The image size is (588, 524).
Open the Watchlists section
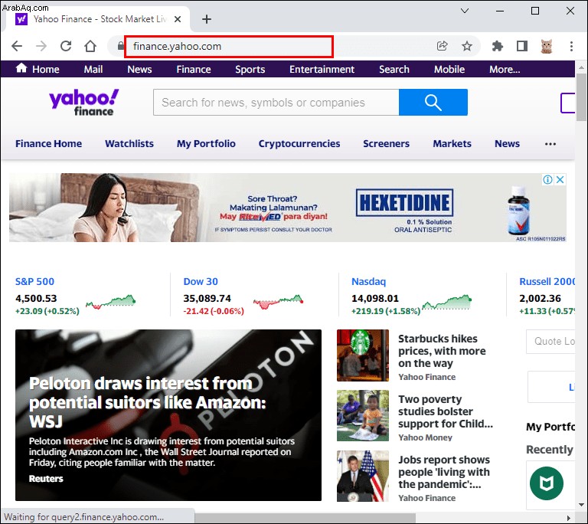click(x=129, y=143)
